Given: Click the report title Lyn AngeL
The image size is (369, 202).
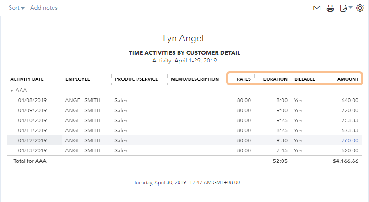Looking at the screenshot, I should (184, 38).
